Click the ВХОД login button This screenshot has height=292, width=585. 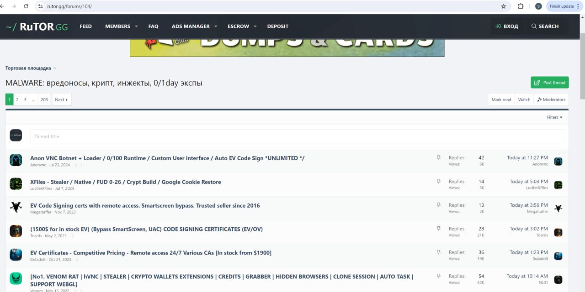(506, 26)
